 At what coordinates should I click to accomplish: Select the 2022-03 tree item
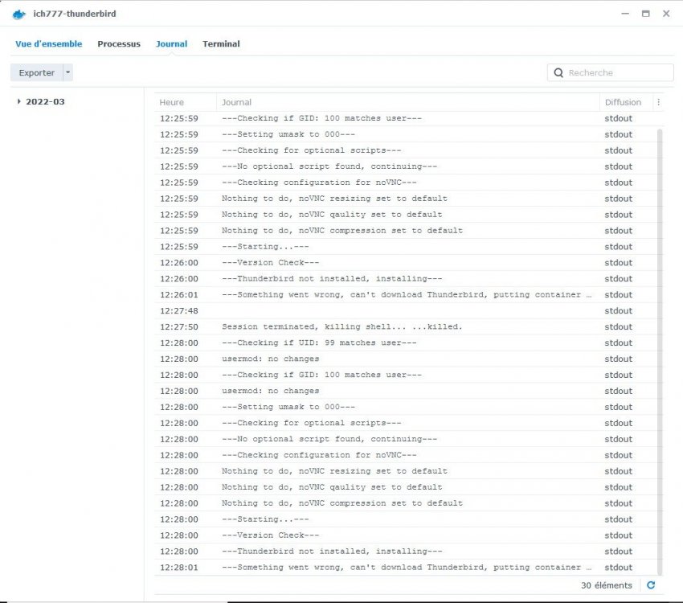pyautogui.click(x=45, y=101)
